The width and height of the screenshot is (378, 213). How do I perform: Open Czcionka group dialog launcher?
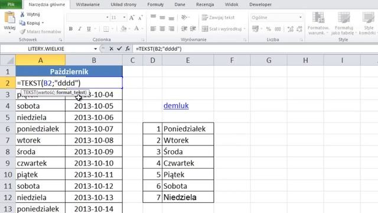(143, 40)
